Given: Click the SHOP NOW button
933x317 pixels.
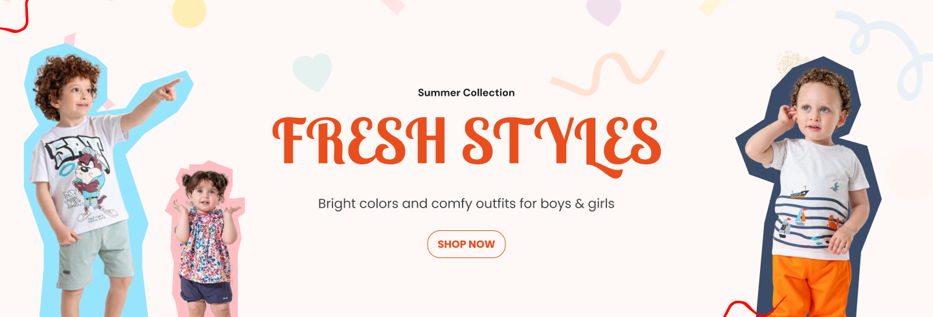Looking at the screenshot, I should coord(466,245).
